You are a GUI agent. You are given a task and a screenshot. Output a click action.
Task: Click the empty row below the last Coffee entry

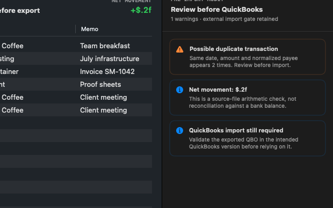coord(76,123)
